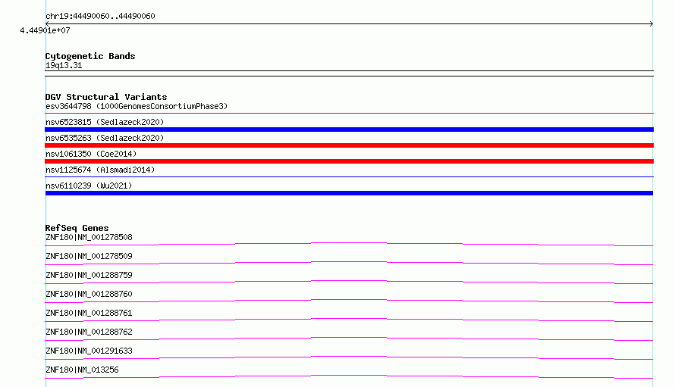
Task: Select the DGV Structural Variants track heading
Action: pos(106,97)
